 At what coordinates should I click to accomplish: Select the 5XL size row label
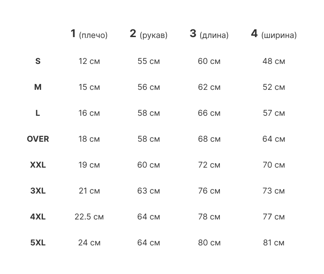38,243
